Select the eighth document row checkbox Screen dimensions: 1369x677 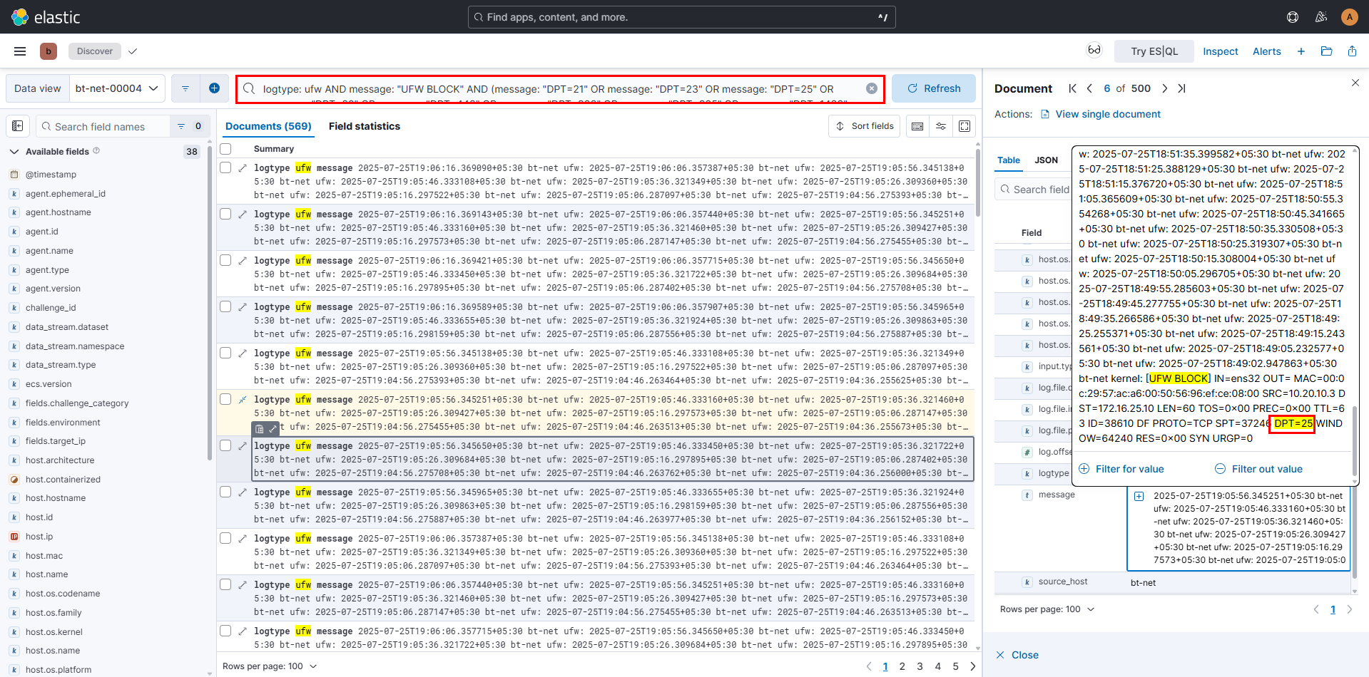pos(225,492)
